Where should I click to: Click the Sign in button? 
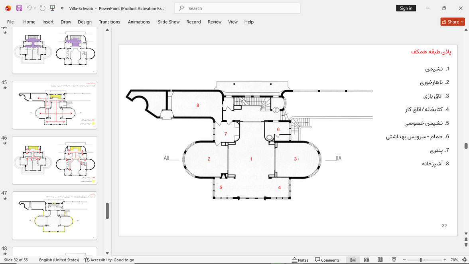406,8
